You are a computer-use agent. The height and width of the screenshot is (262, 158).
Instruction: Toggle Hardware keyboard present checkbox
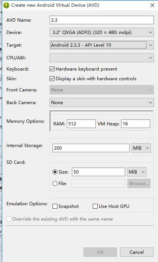pyautogui.click(x=52, y=69)
